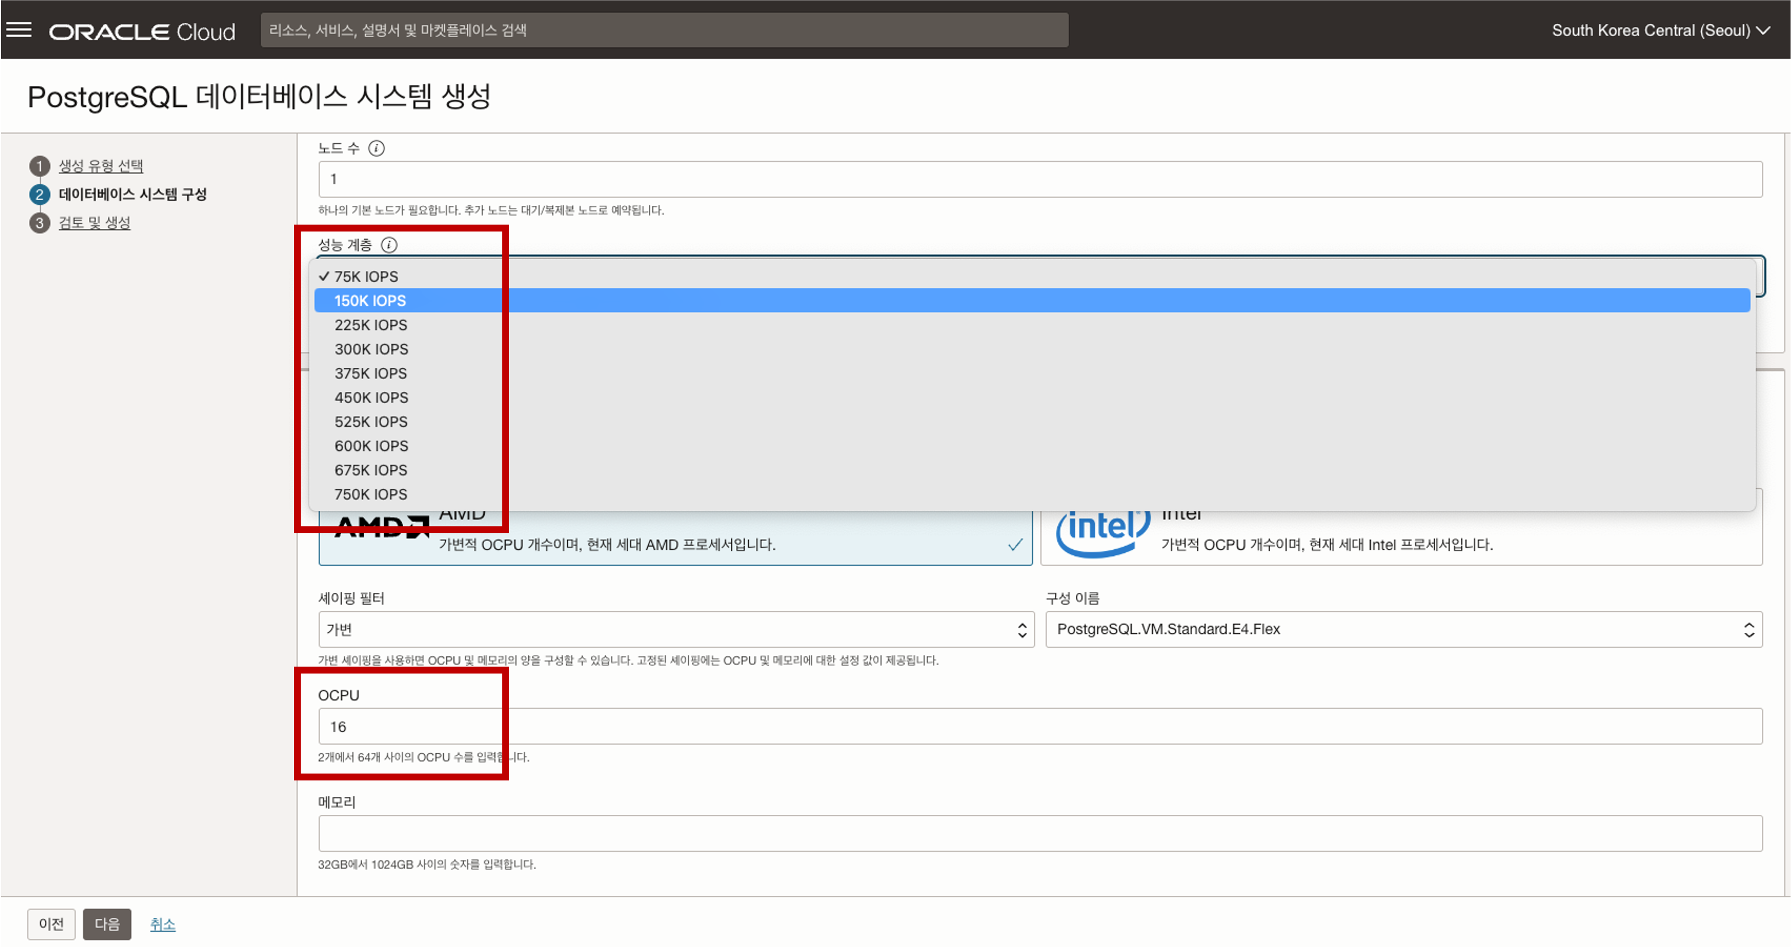Select 75K IOPS option
The height and width of the screenshot is (948, 1792).
[x=1032, y=276]
